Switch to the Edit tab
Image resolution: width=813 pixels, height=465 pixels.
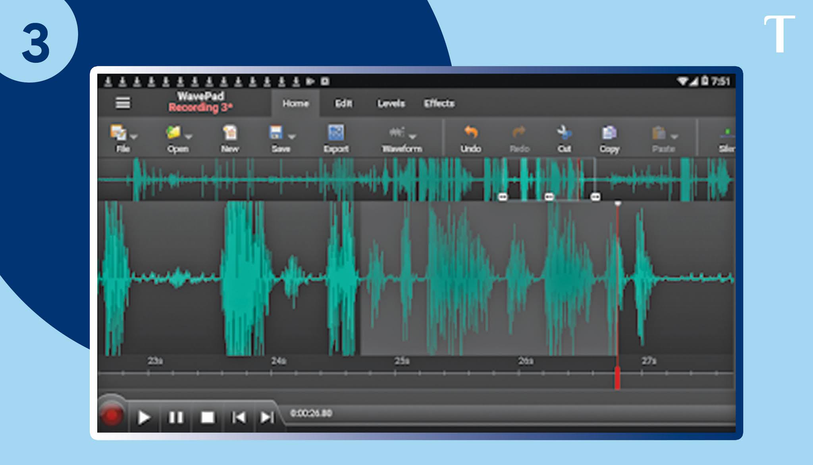(x=344, y=103)
